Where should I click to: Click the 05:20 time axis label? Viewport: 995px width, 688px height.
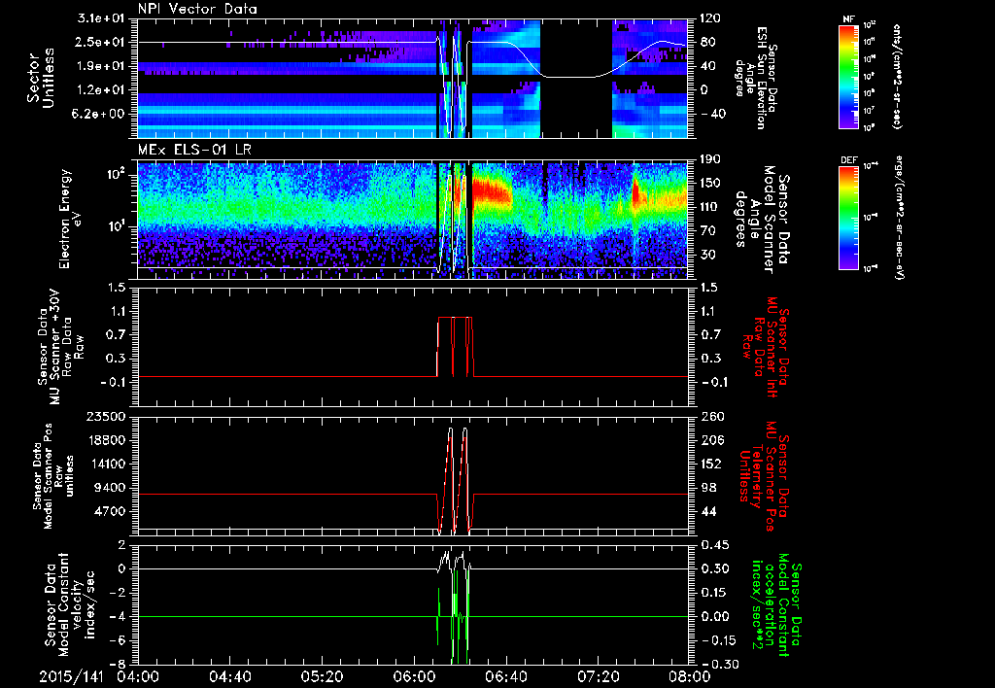click(x=322, y=676)
